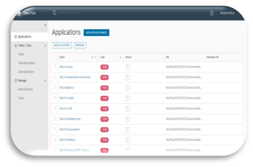Image resolution: width=253 pixels, height=167 pixels.
Task: Click the GROUP ACTIONS button
Action: coord(62,45)
